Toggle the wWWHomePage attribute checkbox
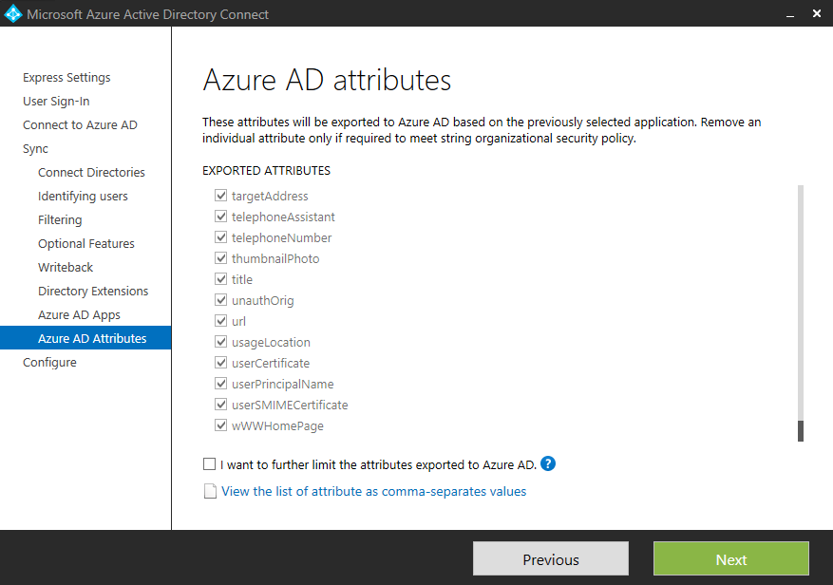Viewport: 833px width, 585px height. pyautogui.click(x=221, y=426)
